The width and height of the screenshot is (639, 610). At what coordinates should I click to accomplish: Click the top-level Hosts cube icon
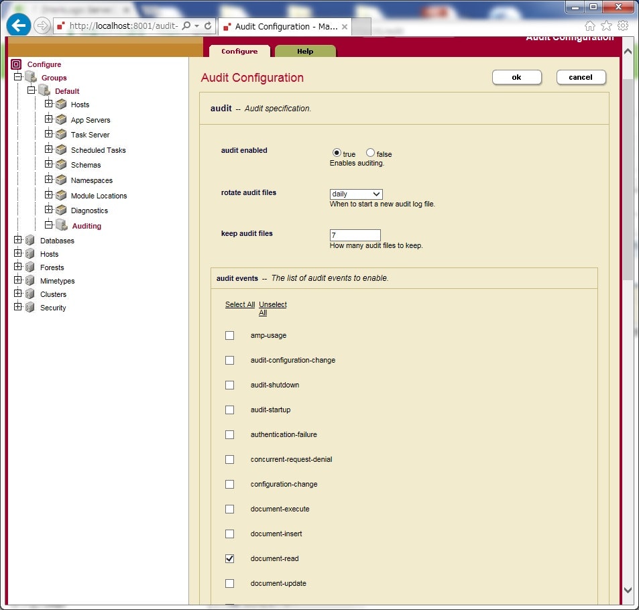click(x=30, y=253)
